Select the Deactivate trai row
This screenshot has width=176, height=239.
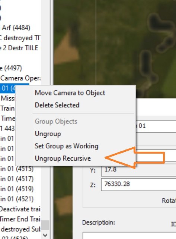(20, 209)
